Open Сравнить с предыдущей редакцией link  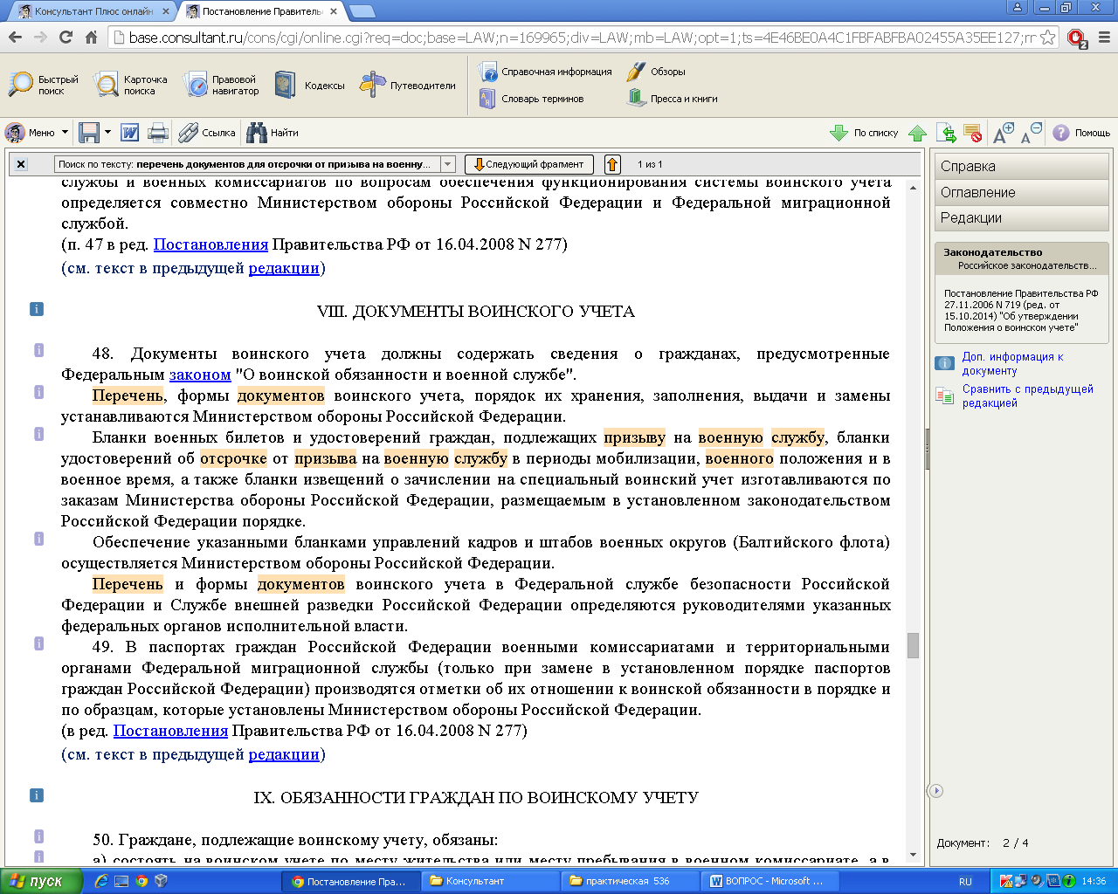click(1027, 395)
